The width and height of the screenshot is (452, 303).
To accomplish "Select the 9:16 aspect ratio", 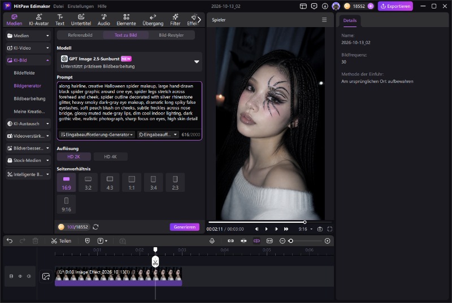I will click(x=66, y=204).
